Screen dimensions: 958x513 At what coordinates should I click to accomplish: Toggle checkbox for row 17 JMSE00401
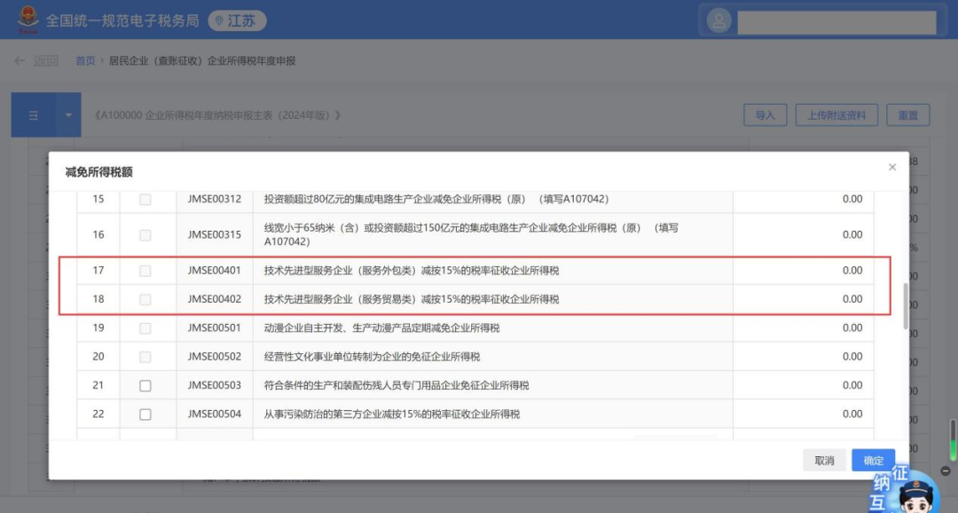(x=145, y=271)
